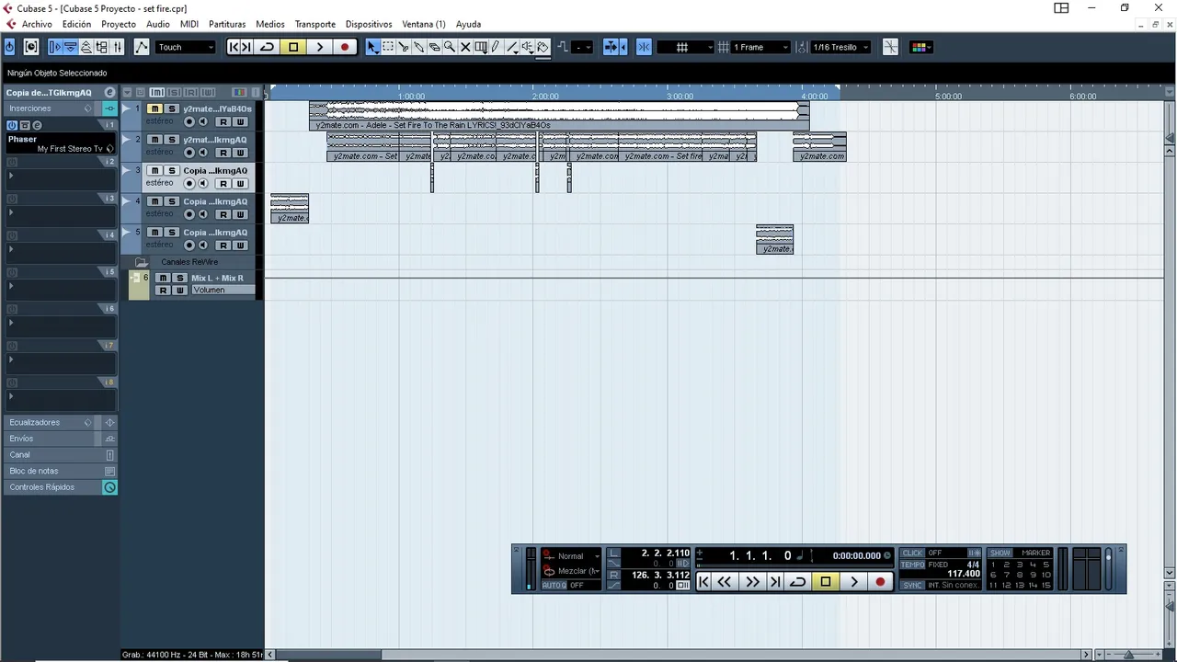This screenshot has width=1177, height=662.
Task: Select the Zoom magnifier tool
Action: tap(450, 47)
